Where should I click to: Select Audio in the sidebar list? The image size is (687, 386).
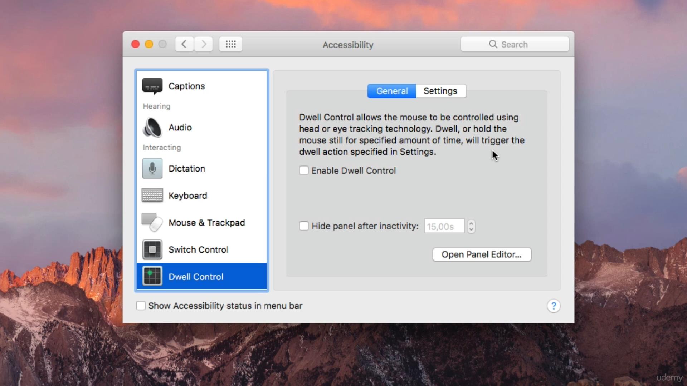tap(202, 128)
